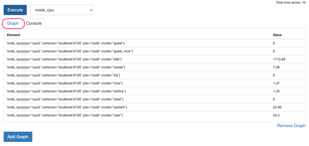The width and height of the screenshot is (309, 146).
Task: Click the mode="user" series element
Action: [65, 115]
